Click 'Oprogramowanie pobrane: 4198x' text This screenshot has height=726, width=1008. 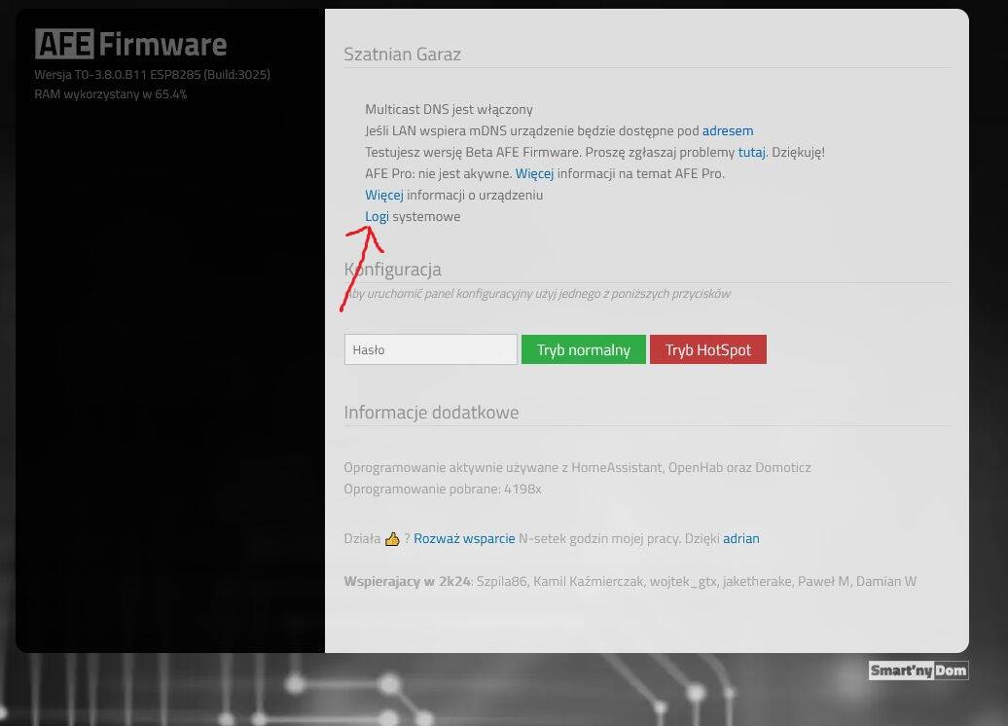coord(443,489)
